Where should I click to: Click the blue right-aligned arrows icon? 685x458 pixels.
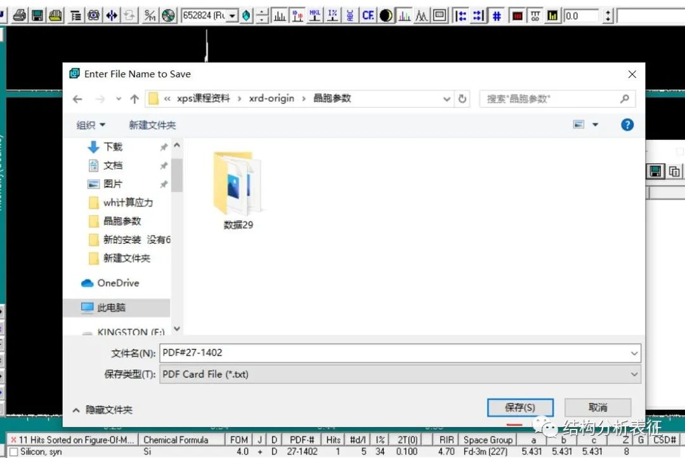point(478,16)
